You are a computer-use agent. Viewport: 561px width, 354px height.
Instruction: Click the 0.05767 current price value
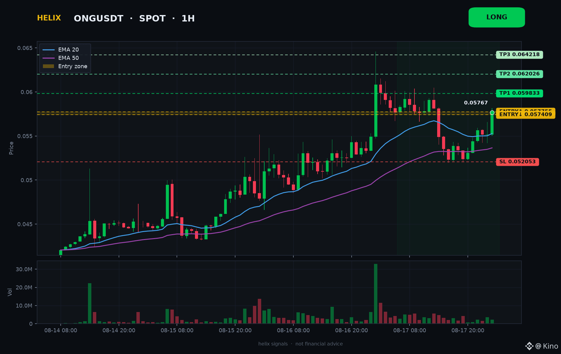(476, 103)
